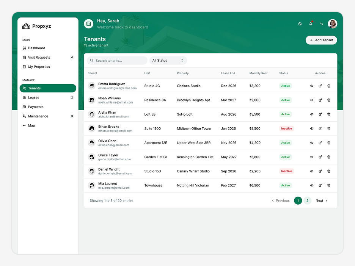
Task: Click the Lease End column header
Action: click(228, 73)
